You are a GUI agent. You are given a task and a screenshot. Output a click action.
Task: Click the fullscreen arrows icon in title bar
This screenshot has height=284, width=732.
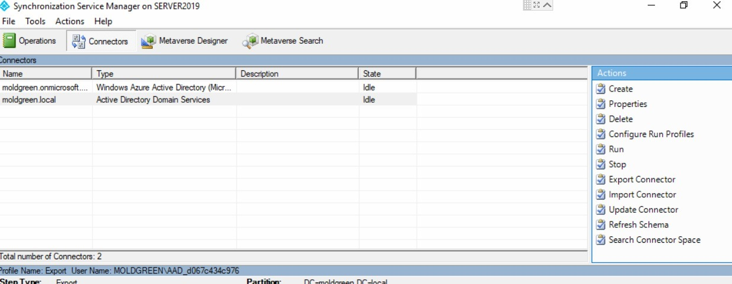[x=537, y=5]
